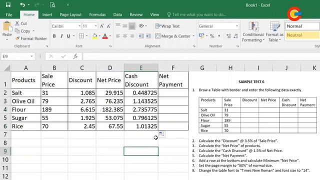Open Format as Table gallery
Viewport: 320px width, 180px height.
tap(274, 32)
